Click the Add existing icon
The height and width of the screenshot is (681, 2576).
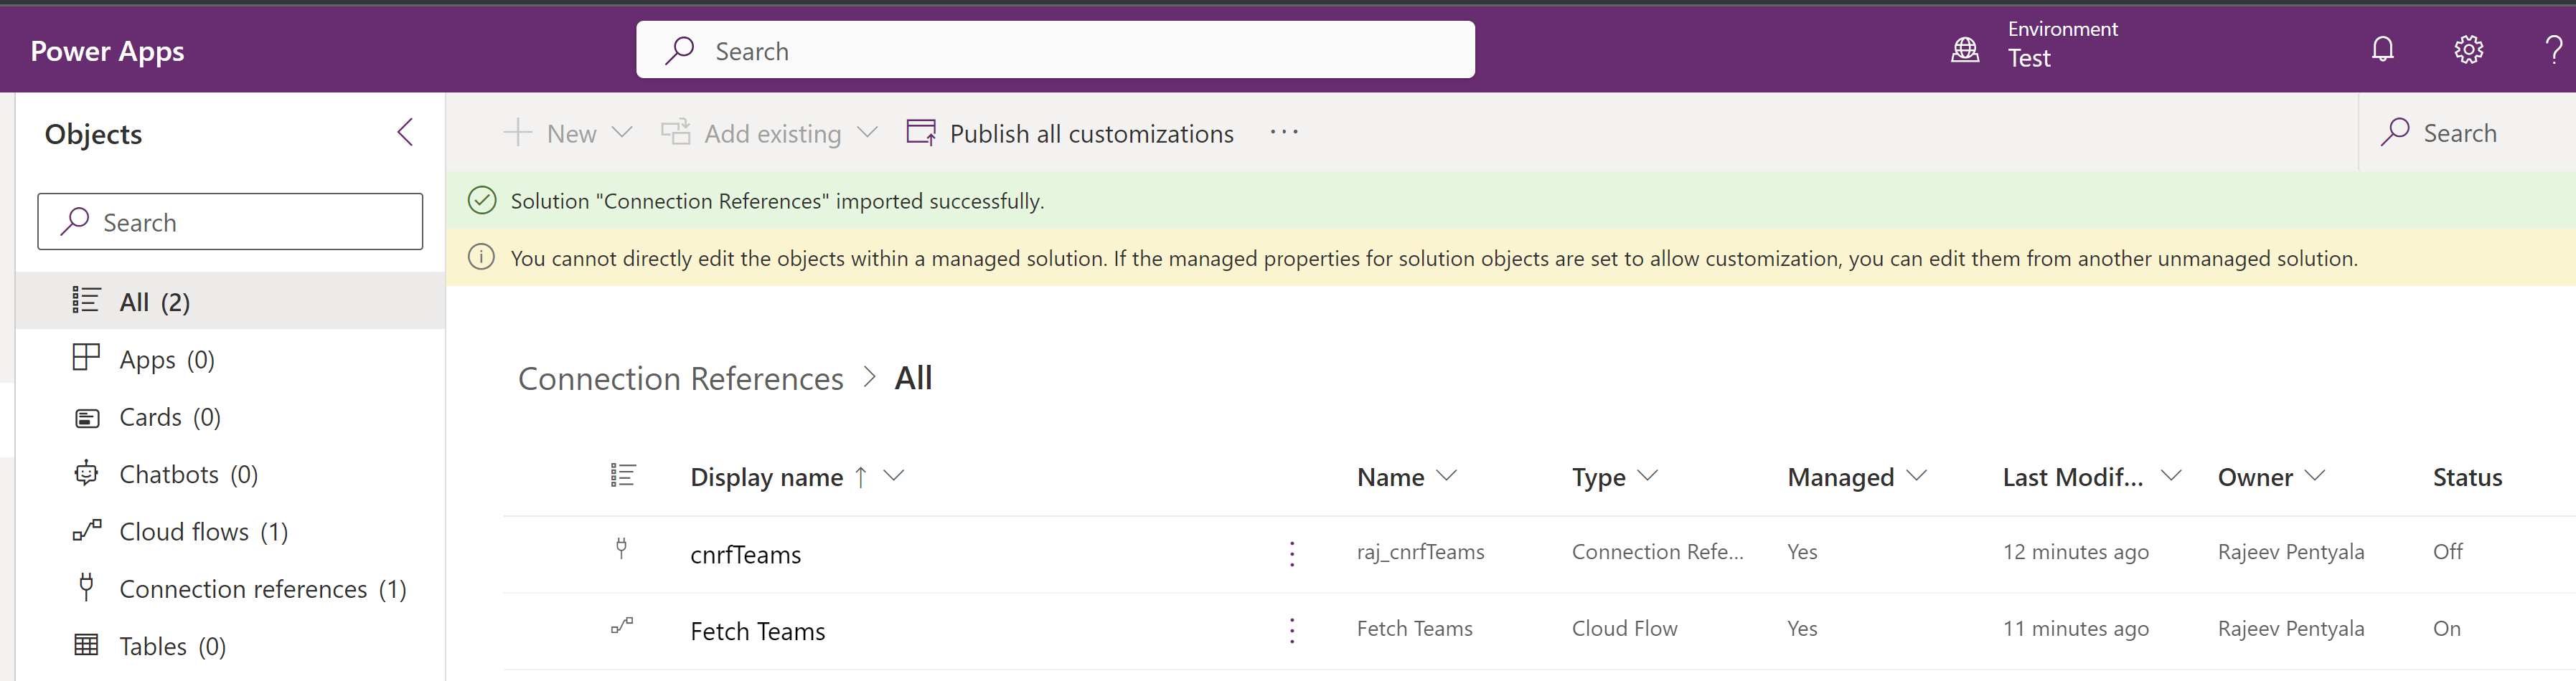click(x=676, y=133)
